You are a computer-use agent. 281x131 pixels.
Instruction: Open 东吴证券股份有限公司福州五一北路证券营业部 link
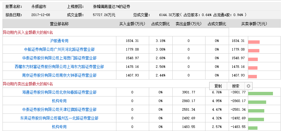tap(59, 118)
